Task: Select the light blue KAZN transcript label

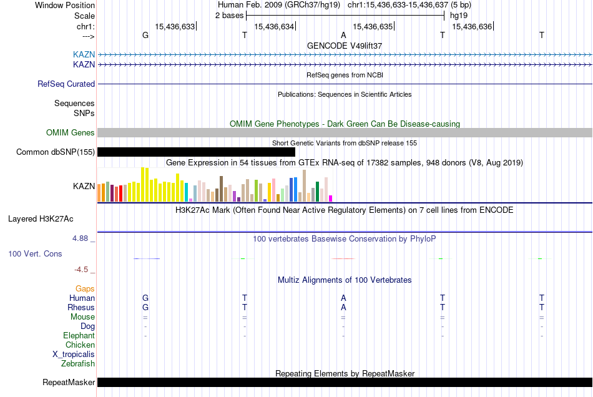Action: [x=84, y=54]
